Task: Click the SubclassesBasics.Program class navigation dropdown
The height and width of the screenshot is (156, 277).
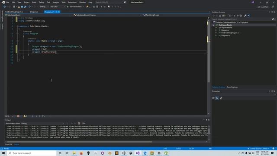Action: tap(107, 15)
